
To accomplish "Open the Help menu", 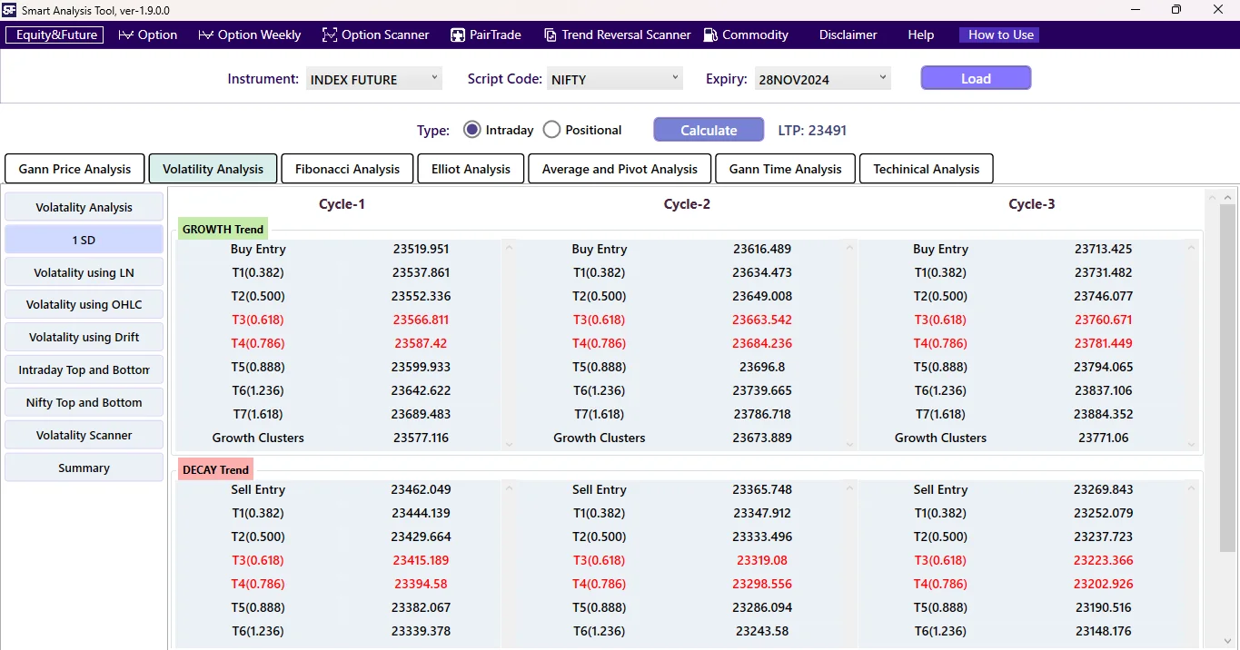I will 920,34.
